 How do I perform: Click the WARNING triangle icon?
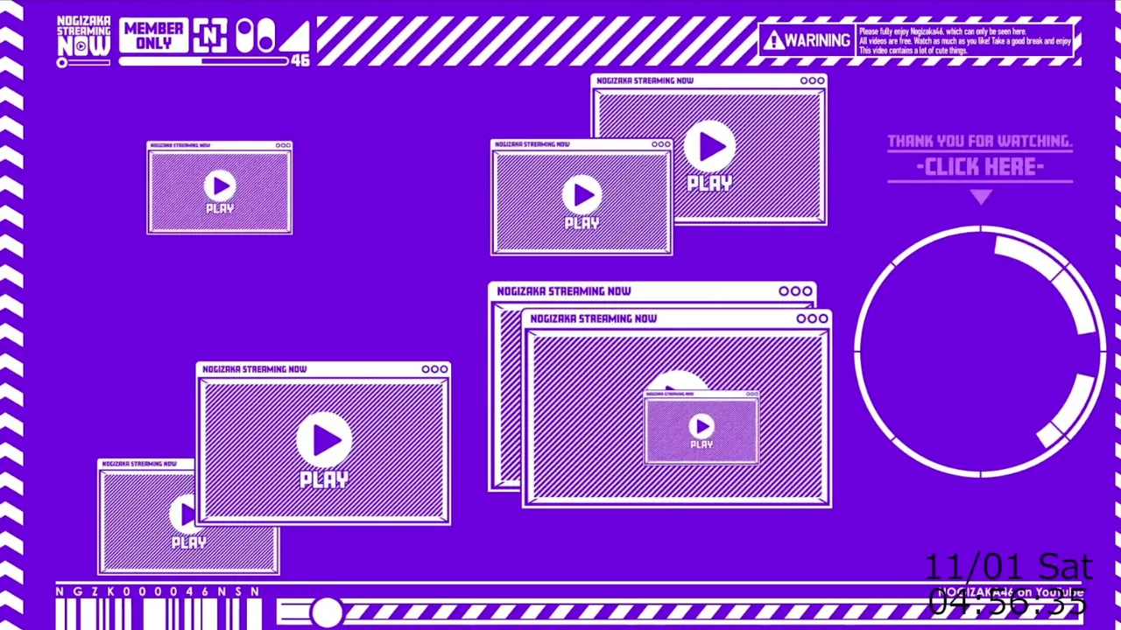click(x=772, y=40)
